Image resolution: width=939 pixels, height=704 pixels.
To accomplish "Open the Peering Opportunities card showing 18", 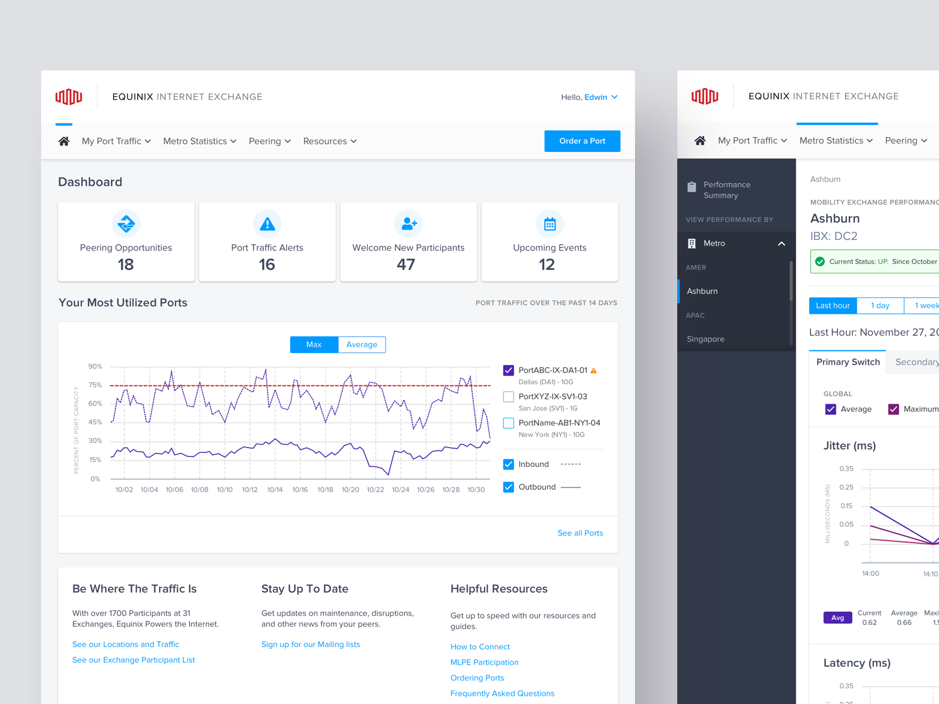I will [x=126, y=242].
